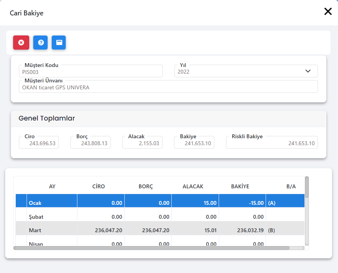This screenshot has width=338, height=273.
Task: Click the red cancel icon button
Action: 21,42
